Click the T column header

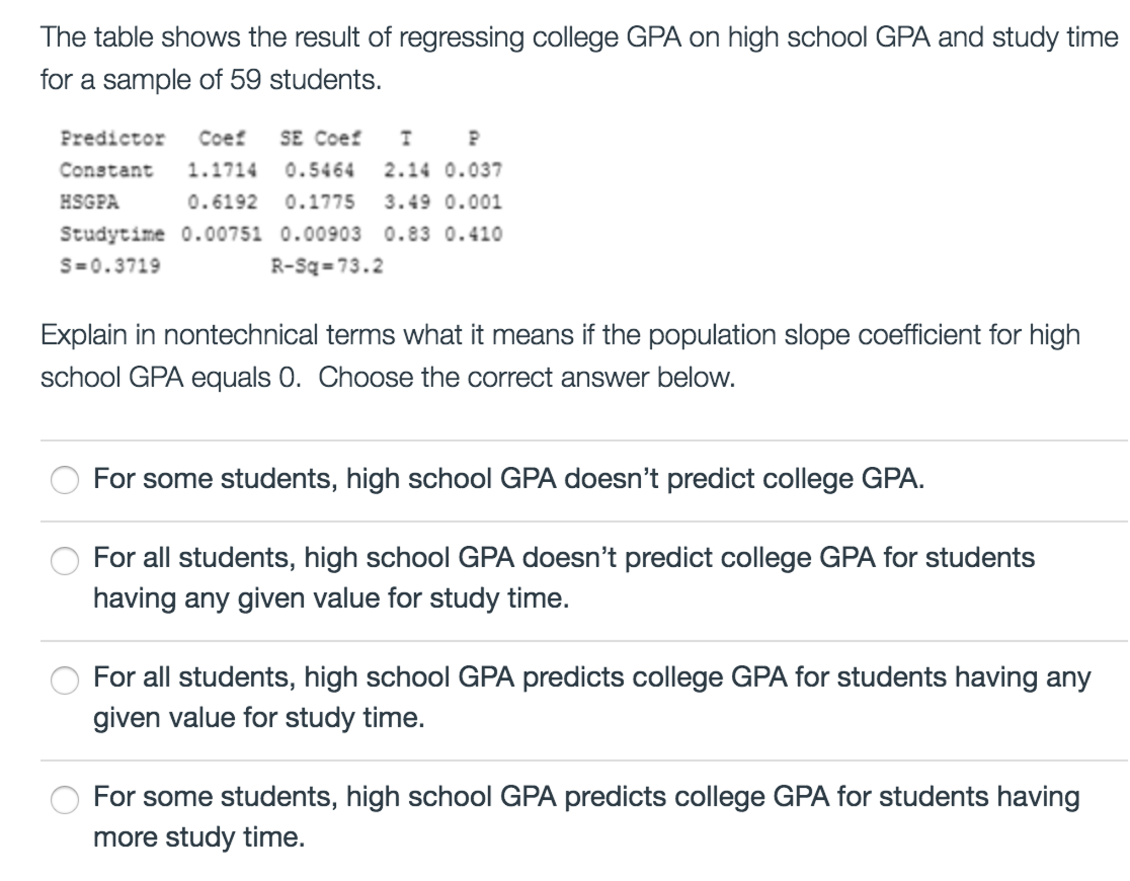(x=404, y=139)
